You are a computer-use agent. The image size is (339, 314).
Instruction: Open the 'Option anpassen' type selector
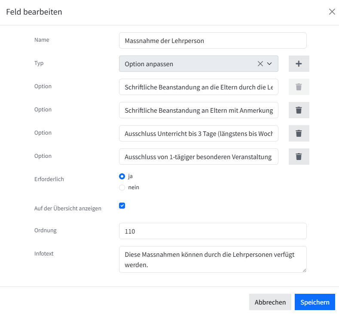click(199, 64)
